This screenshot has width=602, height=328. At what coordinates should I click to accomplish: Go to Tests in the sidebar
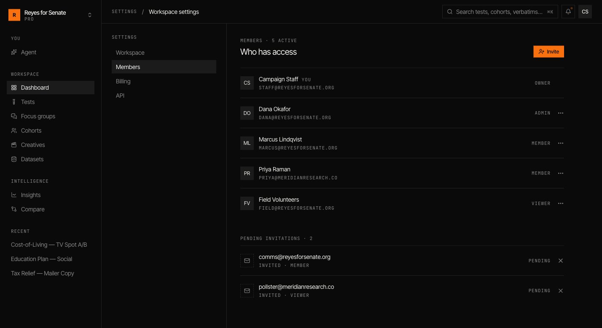51,102
